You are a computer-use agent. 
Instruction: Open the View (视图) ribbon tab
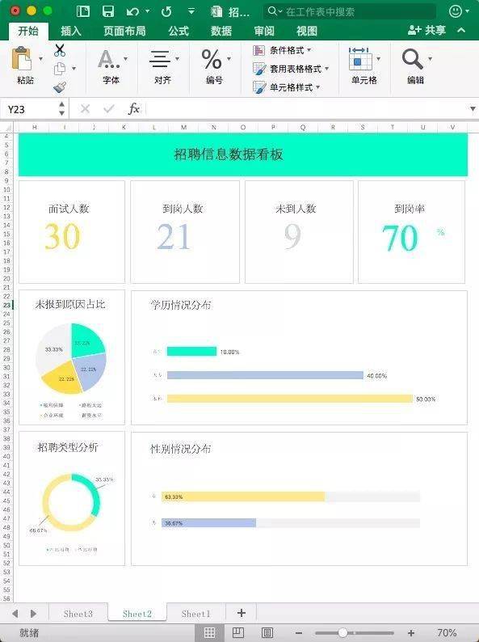(x=307, y=31)
